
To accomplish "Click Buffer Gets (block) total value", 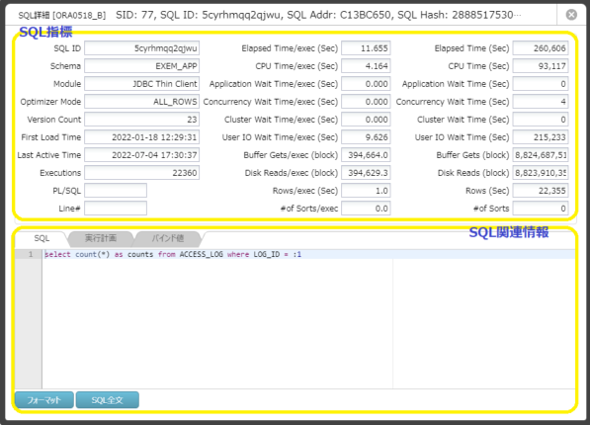I will [541, 155].
